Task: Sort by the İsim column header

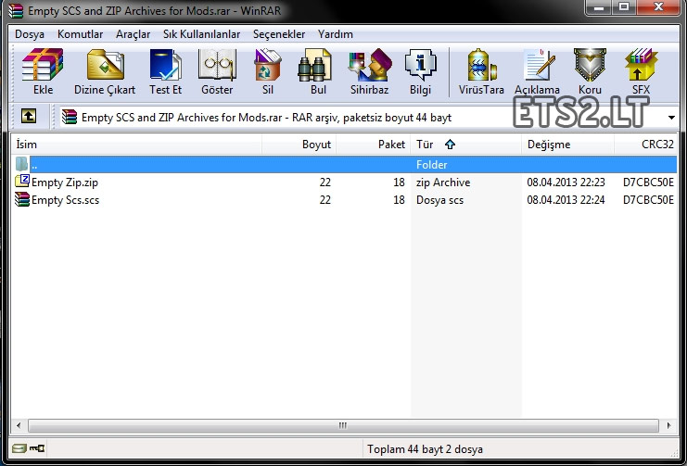Action: coord(136,145)
